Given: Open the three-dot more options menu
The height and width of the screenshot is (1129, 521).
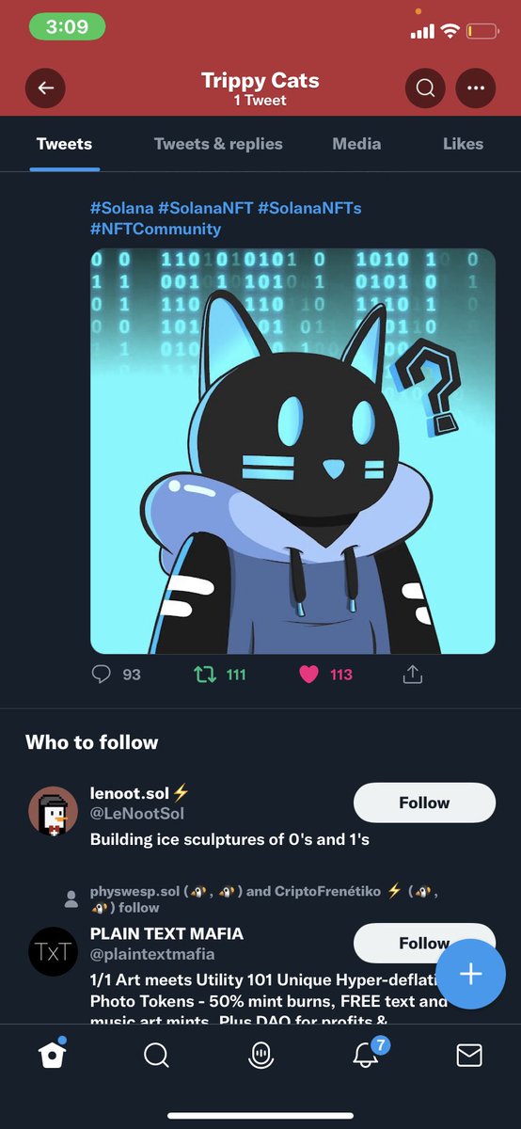Looking at the screenshot, I should pyautogui.click(x=475, y=88).
